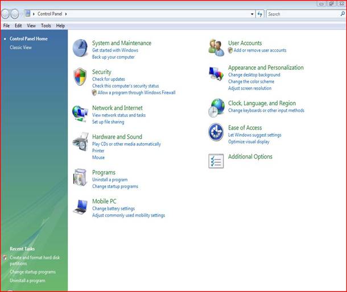Open the Mobile PC heading link
Viewport: 347px width, 292px height.
(104, 201)
